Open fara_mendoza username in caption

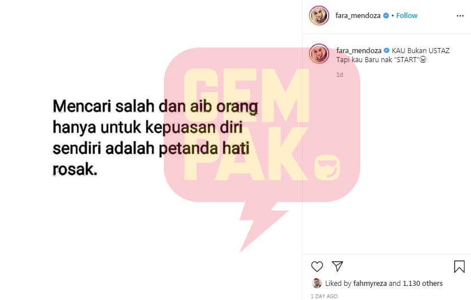(x=359, y=50)
